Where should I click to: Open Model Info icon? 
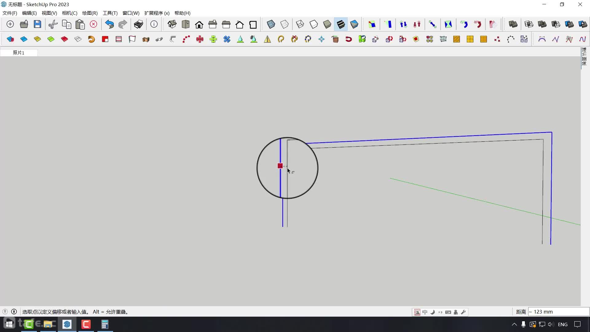point(154,24)
